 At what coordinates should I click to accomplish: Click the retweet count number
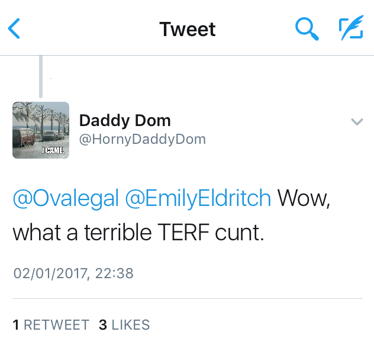click(16, 325)
